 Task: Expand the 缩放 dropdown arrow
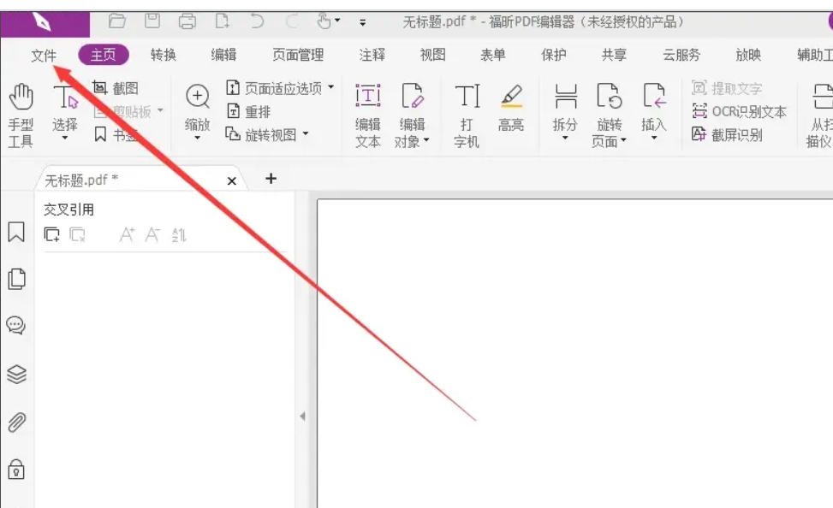198,138
